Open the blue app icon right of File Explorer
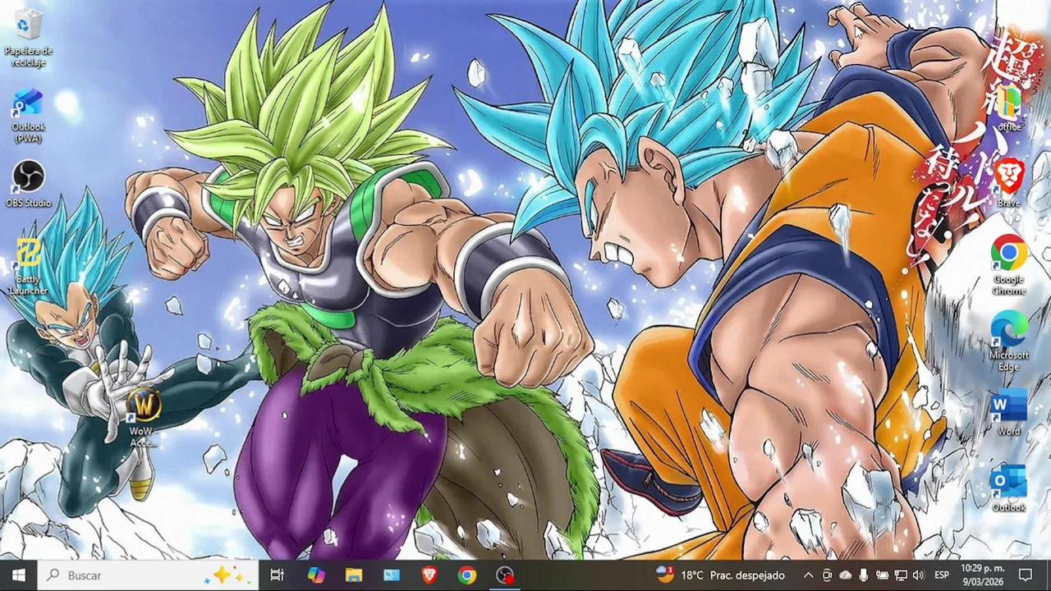 coord(391,575)
